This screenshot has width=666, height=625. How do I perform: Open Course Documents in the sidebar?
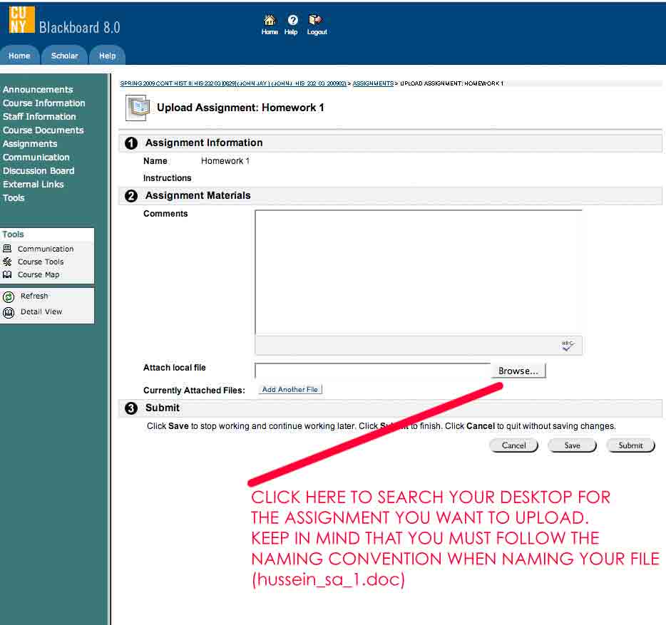tap(43, 130)
